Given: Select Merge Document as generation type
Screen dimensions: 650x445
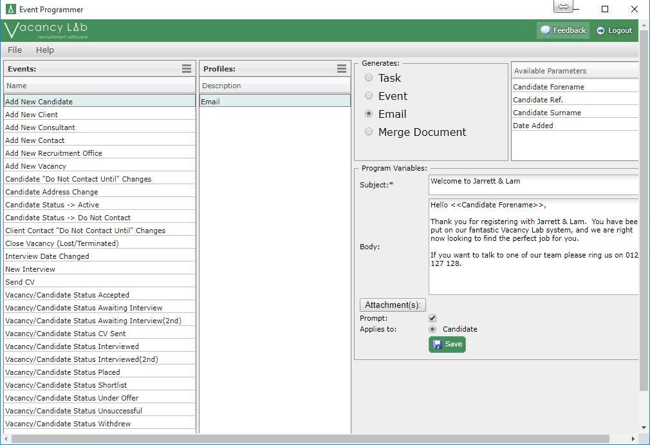Looking at the screenshot, I should 369,131.
